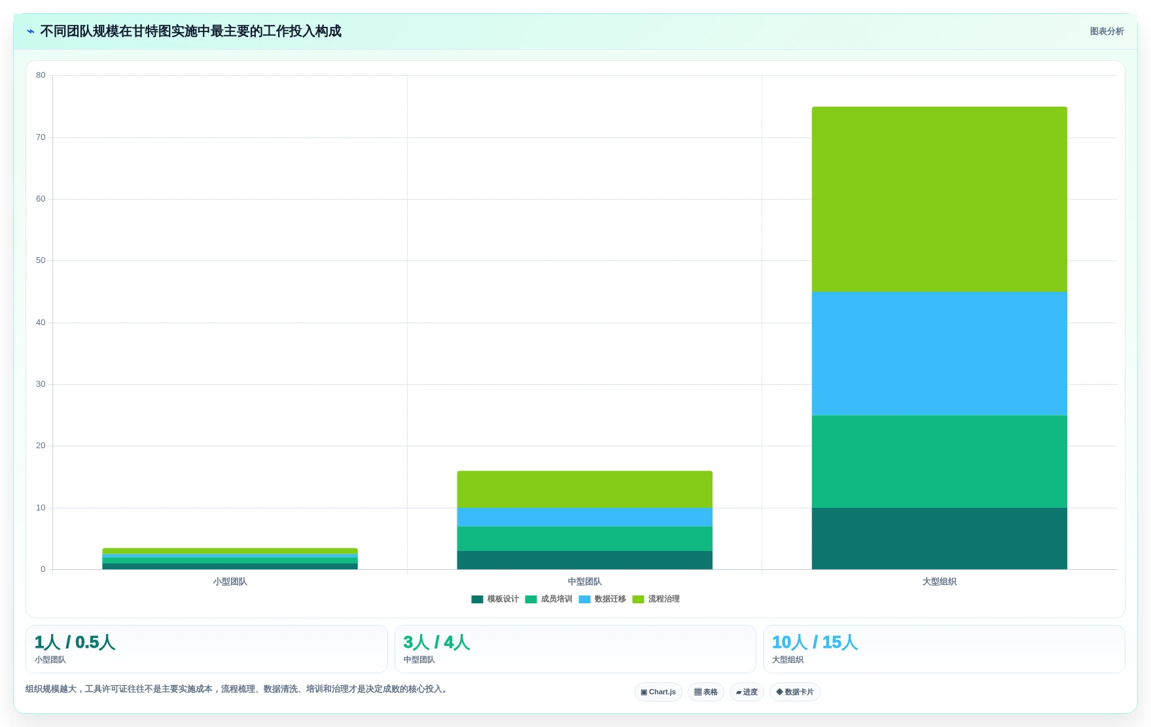
Task: Click the 成员培训 segment of 大型组织 bar
Action: (939, 461)
